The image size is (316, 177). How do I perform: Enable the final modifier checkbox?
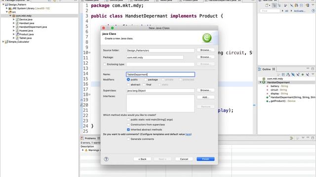(144, 85)
